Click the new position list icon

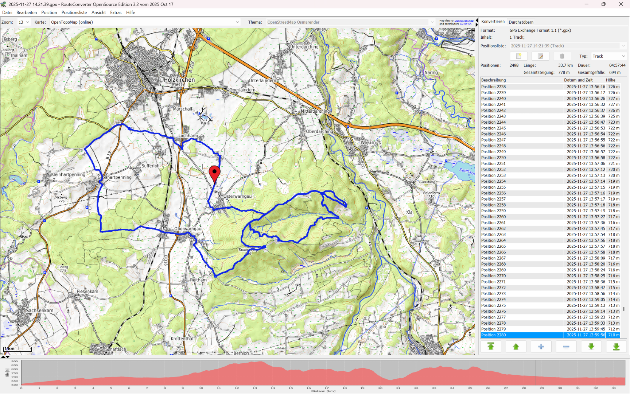click(x=518, y=56)
